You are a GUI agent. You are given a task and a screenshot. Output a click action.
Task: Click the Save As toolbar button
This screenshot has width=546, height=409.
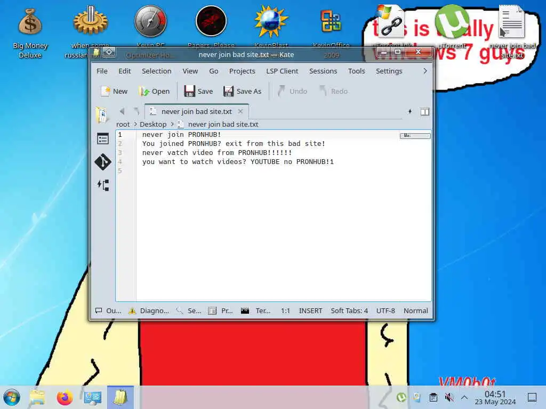[243, 91]
